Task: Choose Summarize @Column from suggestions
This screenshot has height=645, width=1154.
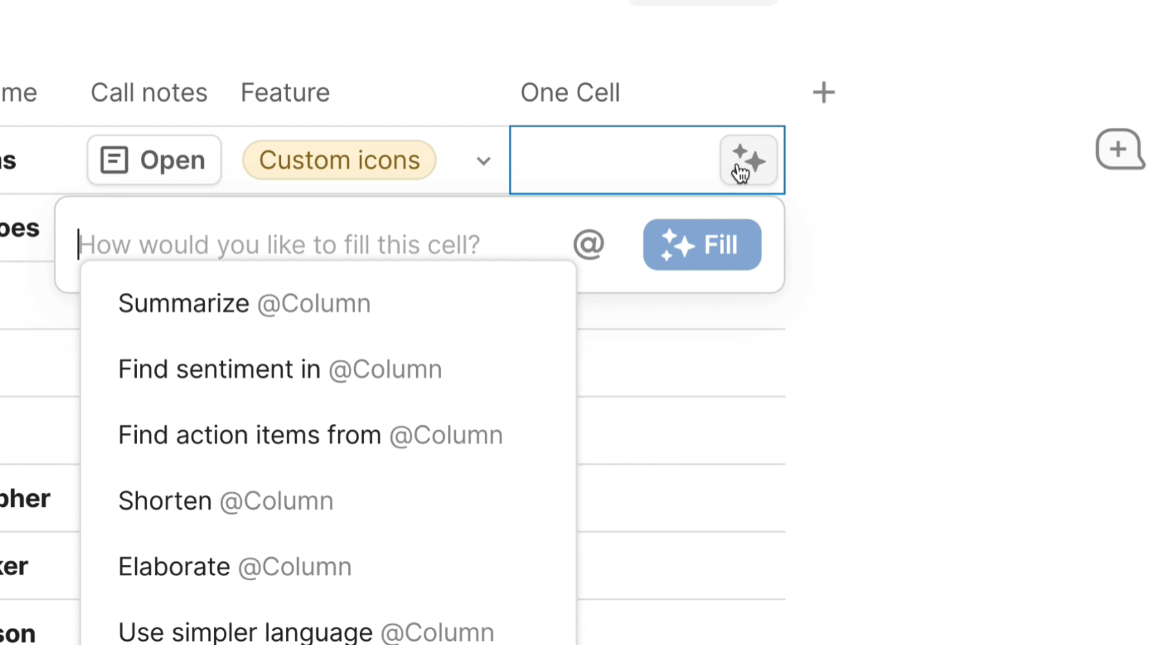Action: [x=244, y=302]
